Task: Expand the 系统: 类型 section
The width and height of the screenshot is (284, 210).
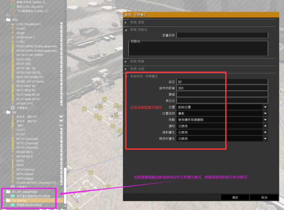Action: (126, 23)
